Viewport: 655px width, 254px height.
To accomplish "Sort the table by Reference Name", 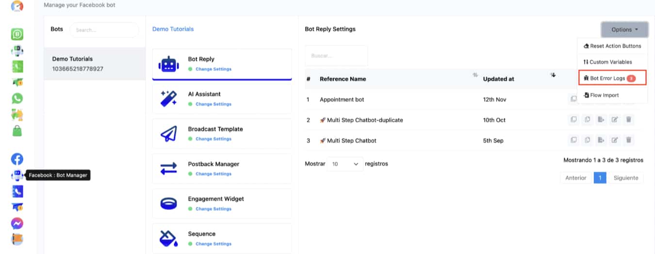I will tap(475, 75).
